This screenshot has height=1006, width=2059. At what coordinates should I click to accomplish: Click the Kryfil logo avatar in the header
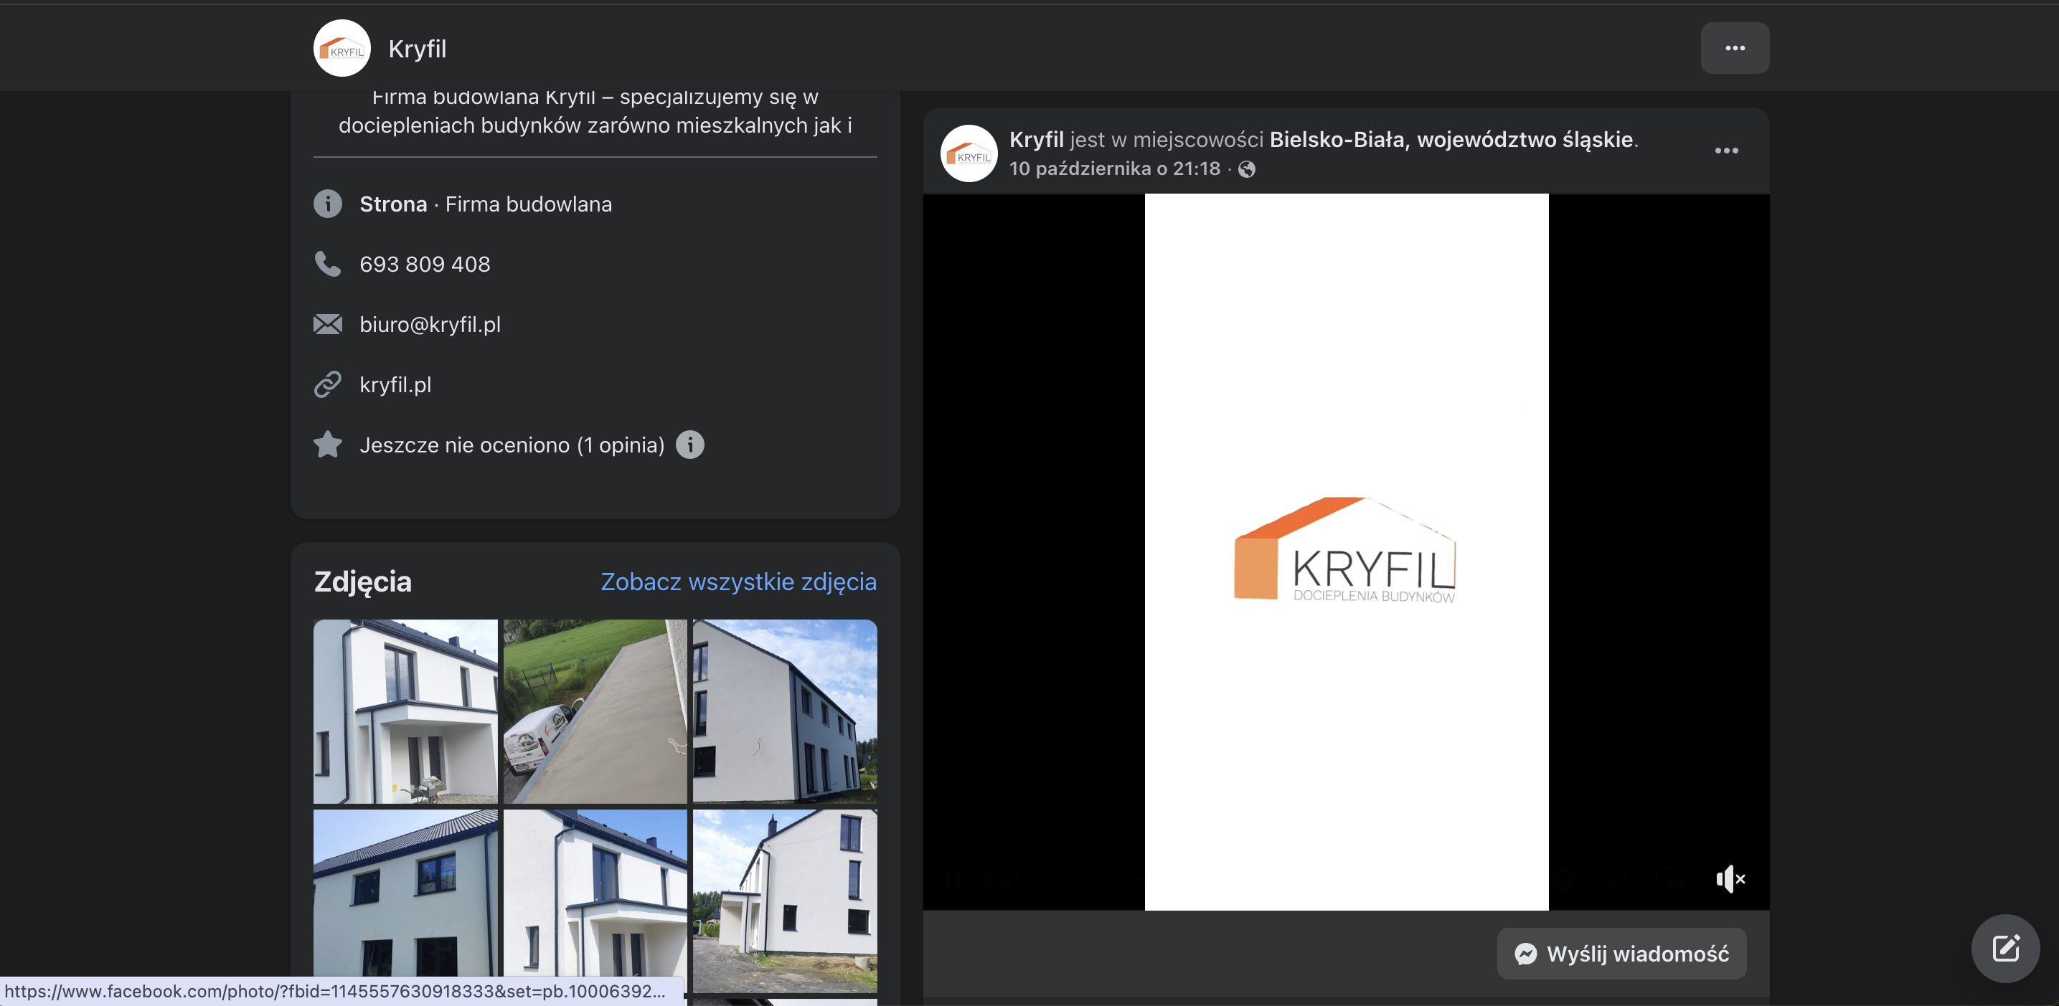tap(342, 48)
